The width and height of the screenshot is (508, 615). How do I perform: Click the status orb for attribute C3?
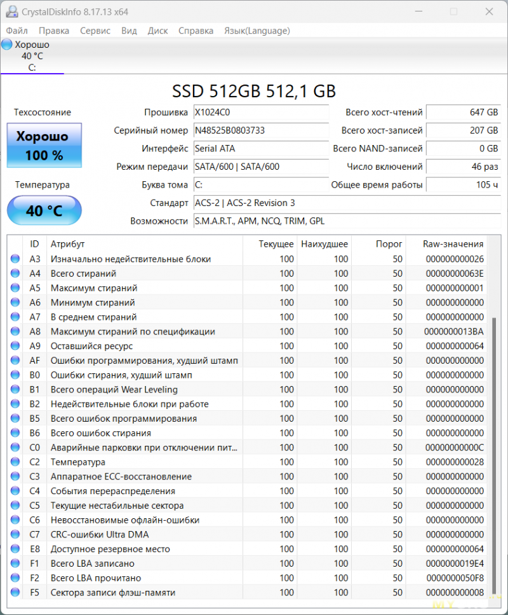(15, 476)
